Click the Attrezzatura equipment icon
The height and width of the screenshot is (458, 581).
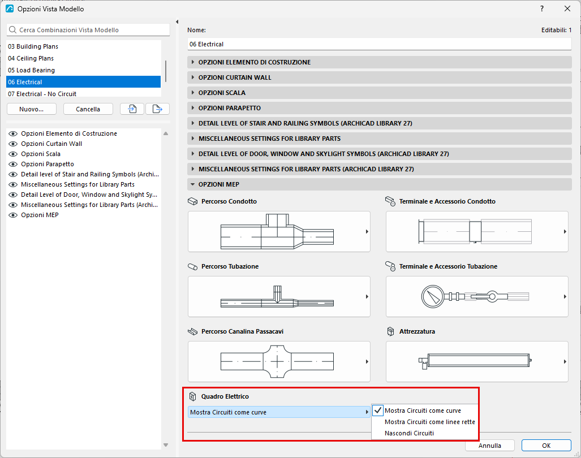coord(390,331)
